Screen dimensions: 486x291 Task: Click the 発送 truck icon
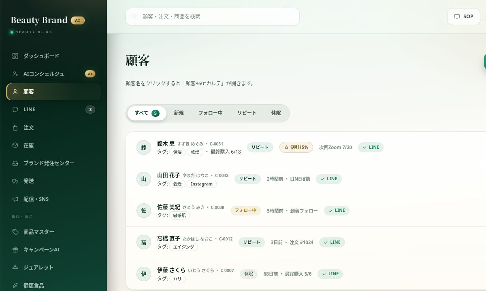tap(15, 181)
